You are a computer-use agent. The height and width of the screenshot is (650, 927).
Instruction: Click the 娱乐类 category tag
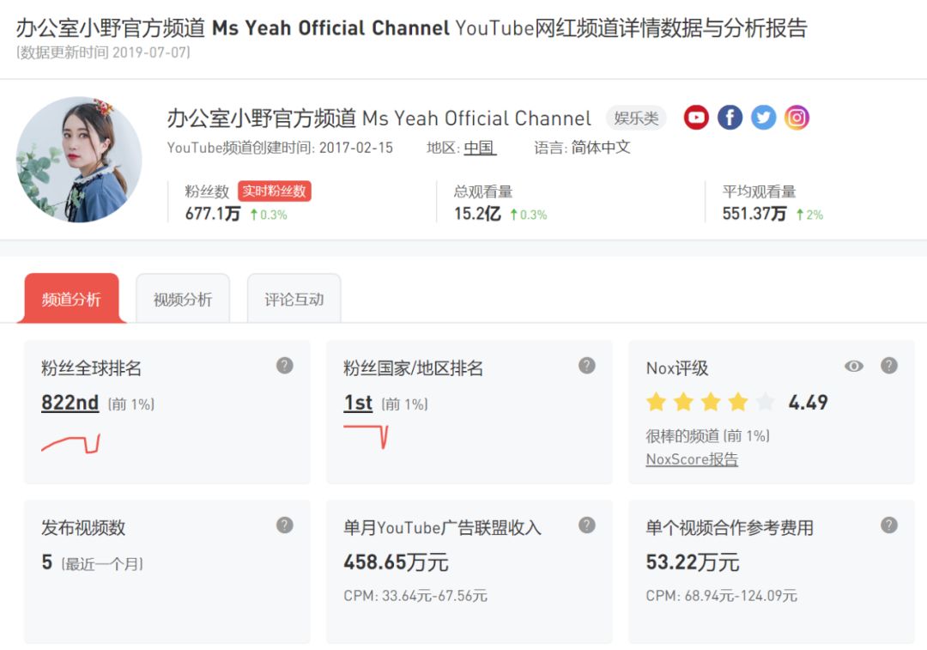pos(636,118)
